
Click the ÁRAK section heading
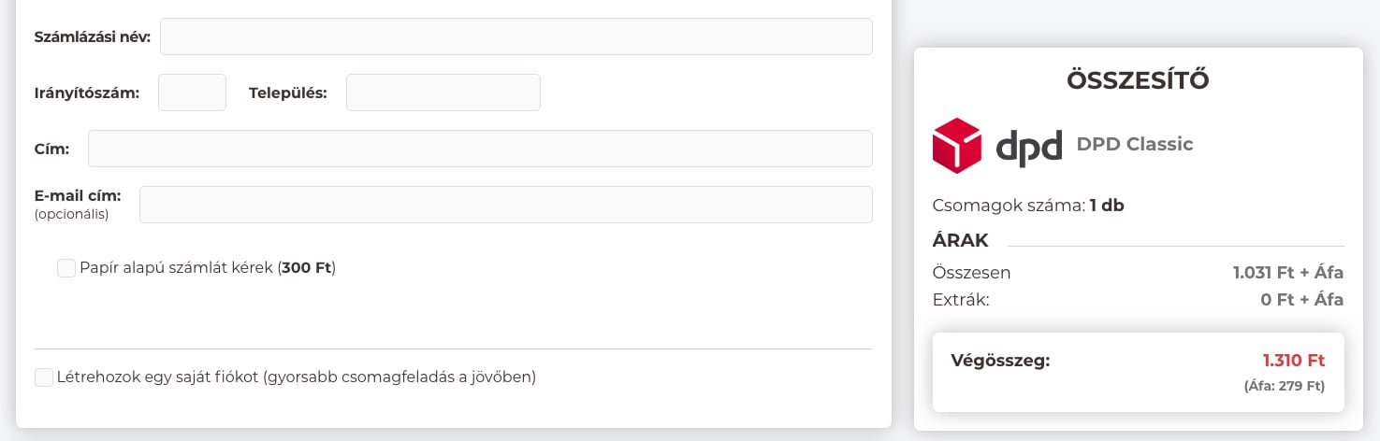[960, 240]
